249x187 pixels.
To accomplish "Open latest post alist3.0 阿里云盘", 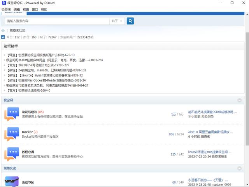I will point(210,132).
